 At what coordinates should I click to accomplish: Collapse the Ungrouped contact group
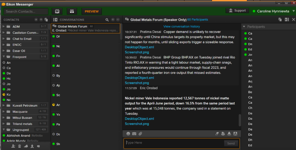(x=3, y=130)
